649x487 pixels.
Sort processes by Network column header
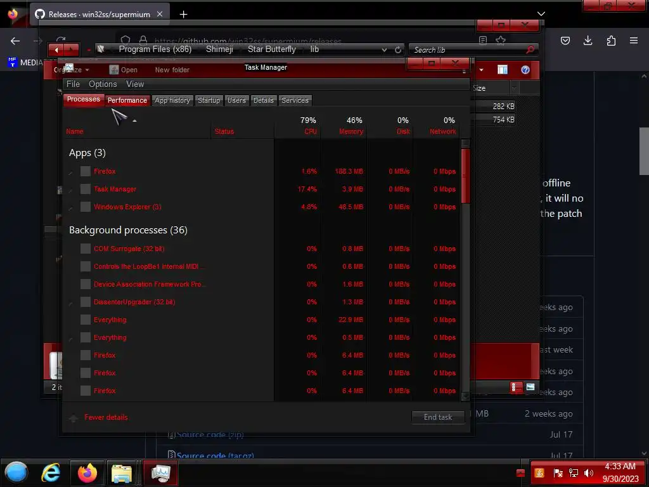436,126
